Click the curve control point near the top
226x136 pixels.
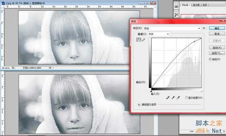[x=194, y=42]
